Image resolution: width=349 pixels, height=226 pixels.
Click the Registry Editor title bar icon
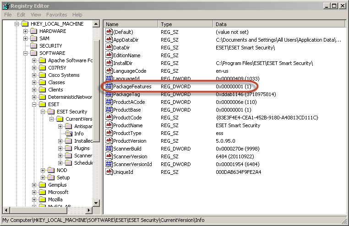coord(6,6)
